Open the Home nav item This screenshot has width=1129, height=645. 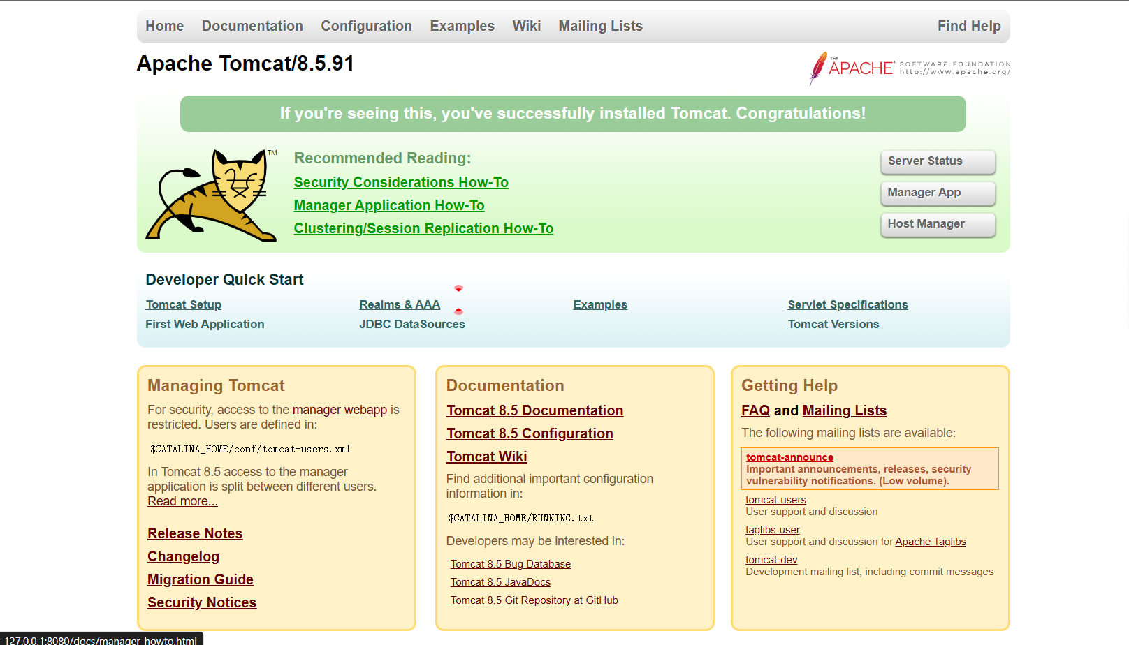165,26
